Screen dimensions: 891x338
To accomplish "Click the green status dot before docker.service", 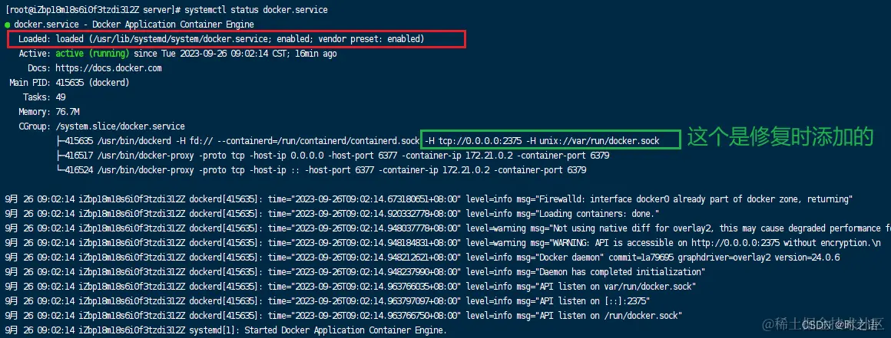I will click(x=8, y=25).
